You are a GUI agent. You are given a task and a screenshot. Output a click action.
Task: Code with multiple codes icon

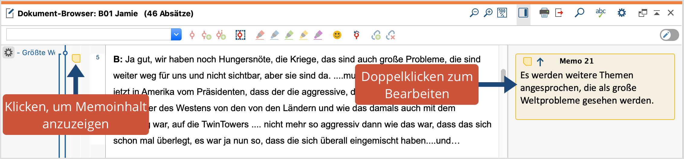tap(221, 35)
